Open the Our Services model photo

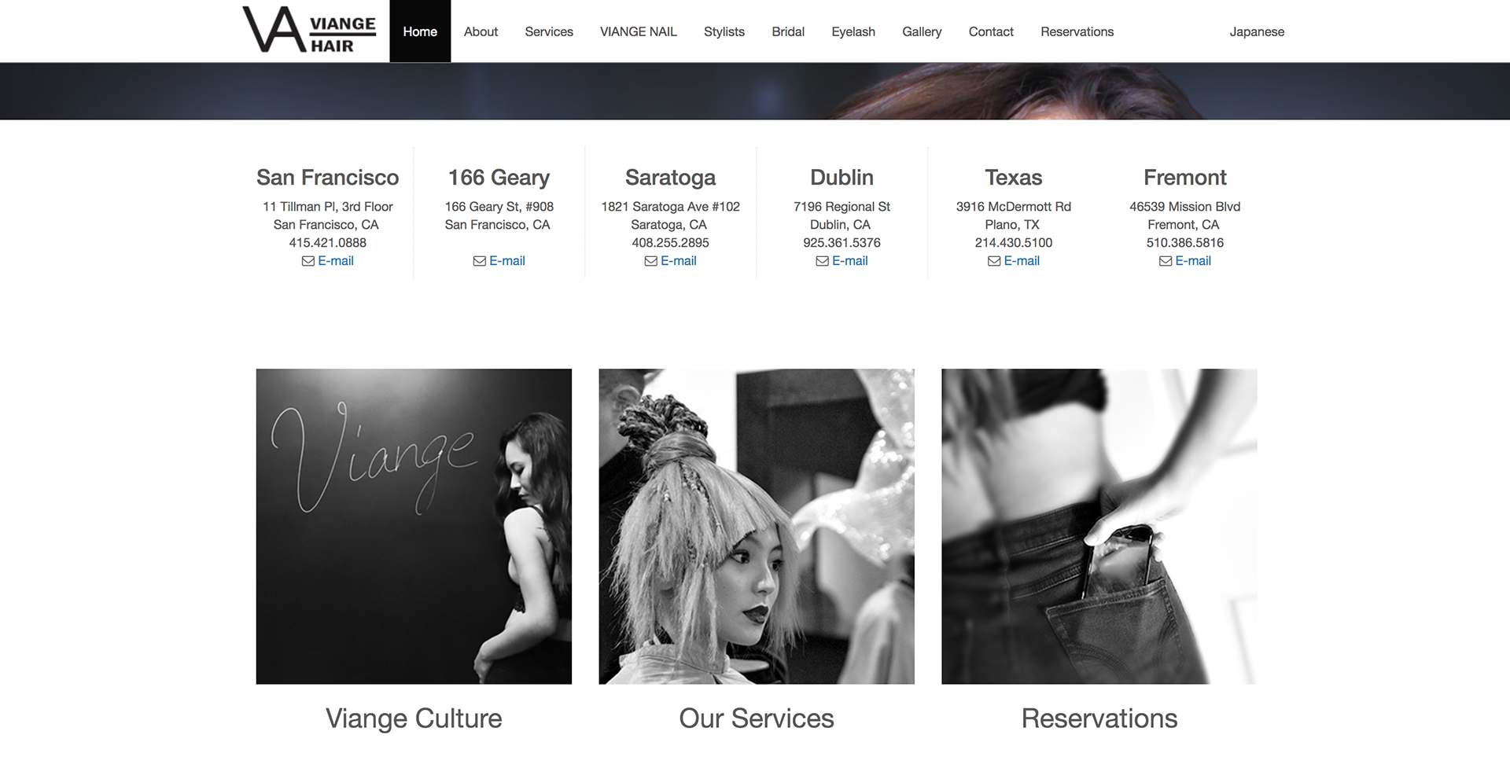point(757,526)
